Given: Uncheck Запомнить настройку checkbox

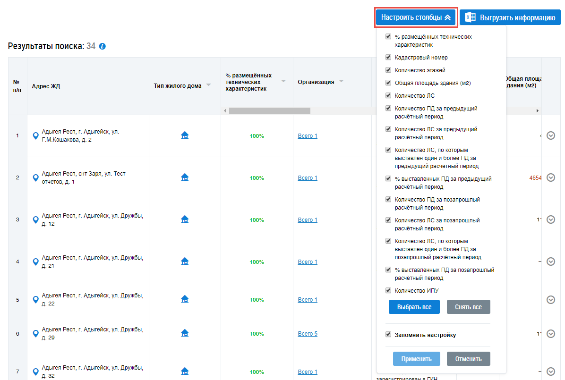Looking at the screenshot, I should (x=388, y=335).
